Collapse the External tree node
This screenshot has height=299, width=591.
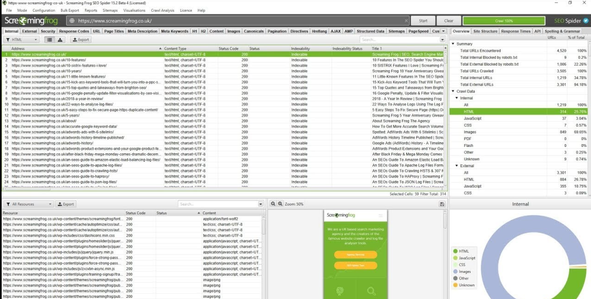457,166
